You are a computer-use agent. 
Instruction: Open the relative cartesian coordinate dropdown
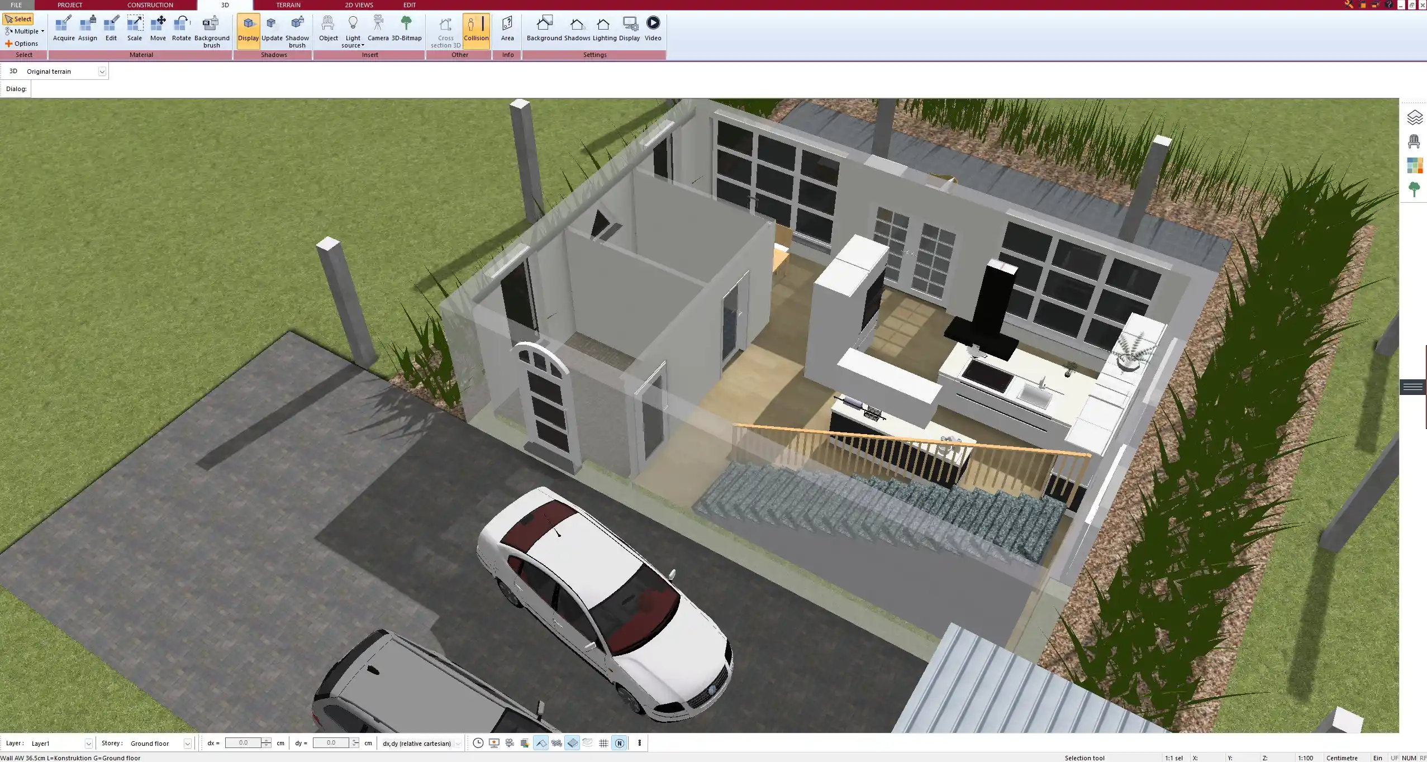pos(458,744)
